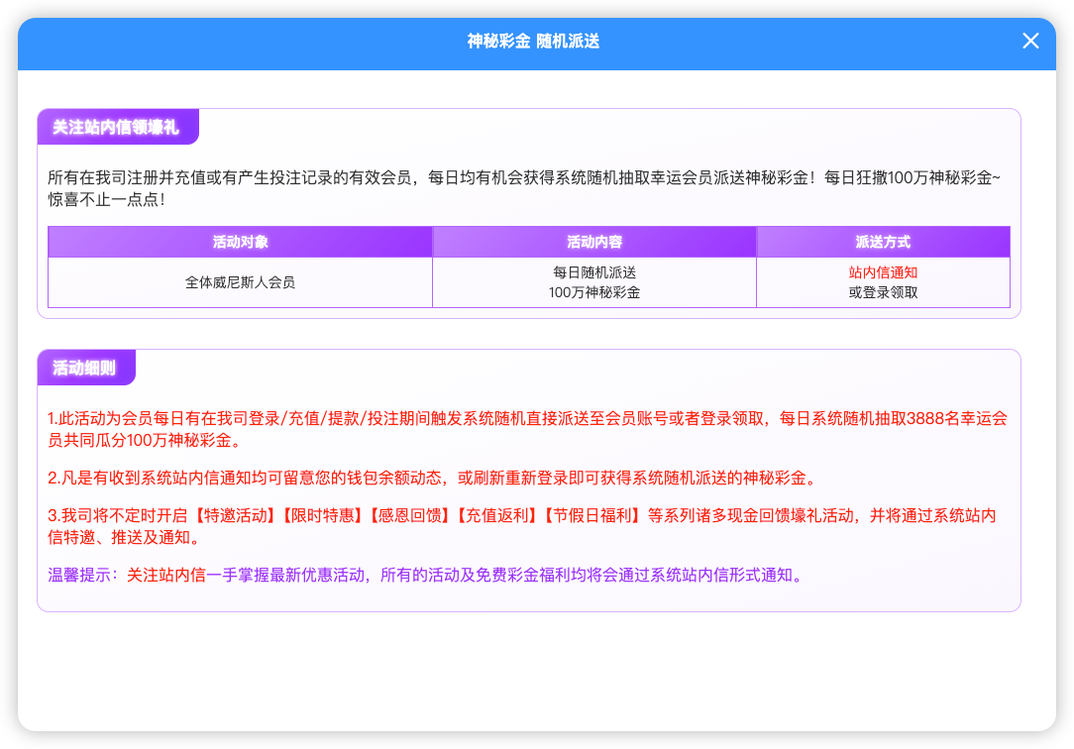Select the 派送方式 column header
This screenshot has width=1074, height=749.
[882, 242]
